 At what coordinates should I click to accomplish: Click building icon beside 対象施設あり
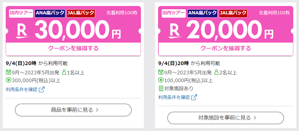point(161,88)
